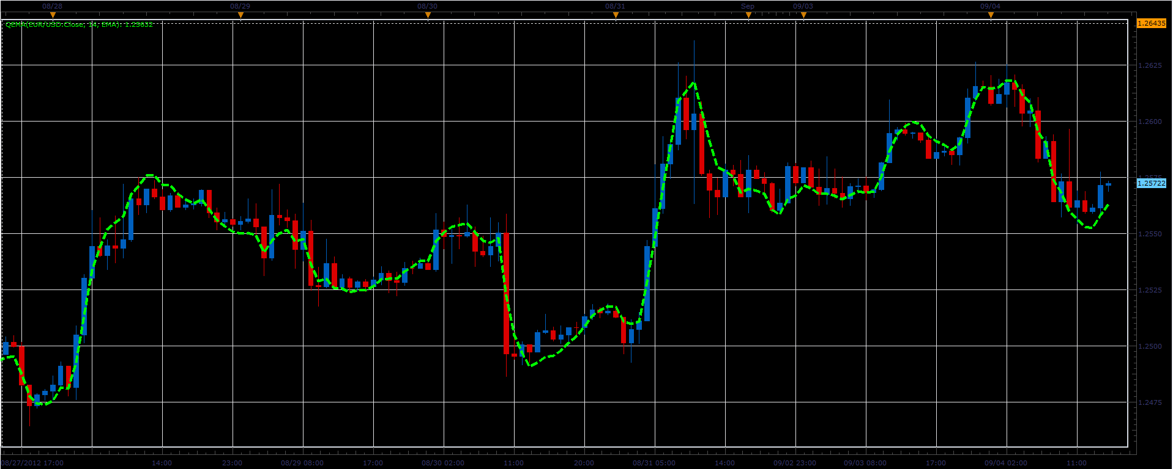Click the 08/31 05:00 time label
This screenshot has height=469, width=1173.
click(654, 463)
